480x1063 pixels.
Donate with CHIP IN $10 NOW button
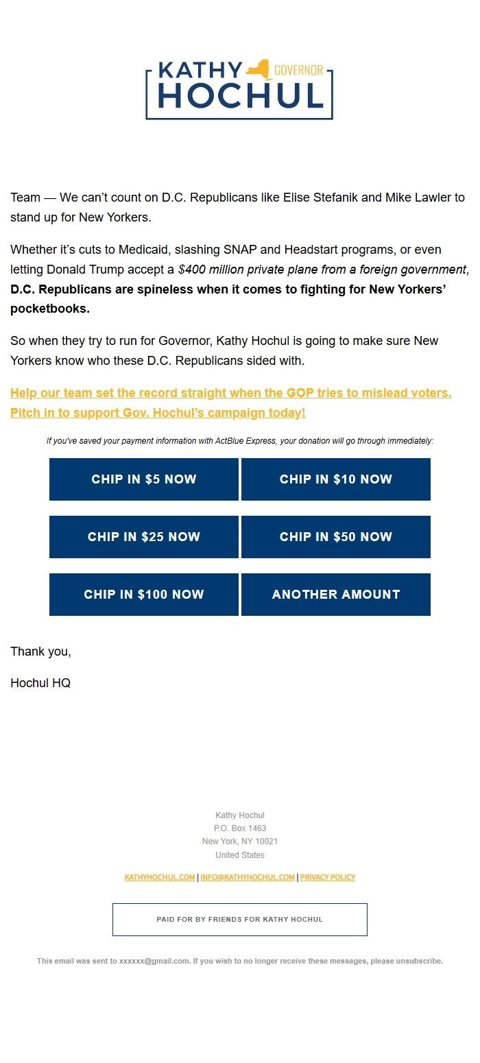336,479
